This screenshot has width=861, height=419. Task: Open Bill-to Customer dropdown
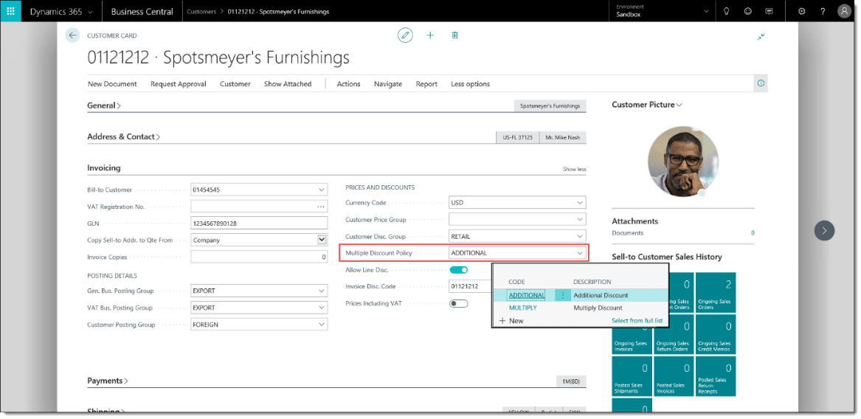coord(321,190)
